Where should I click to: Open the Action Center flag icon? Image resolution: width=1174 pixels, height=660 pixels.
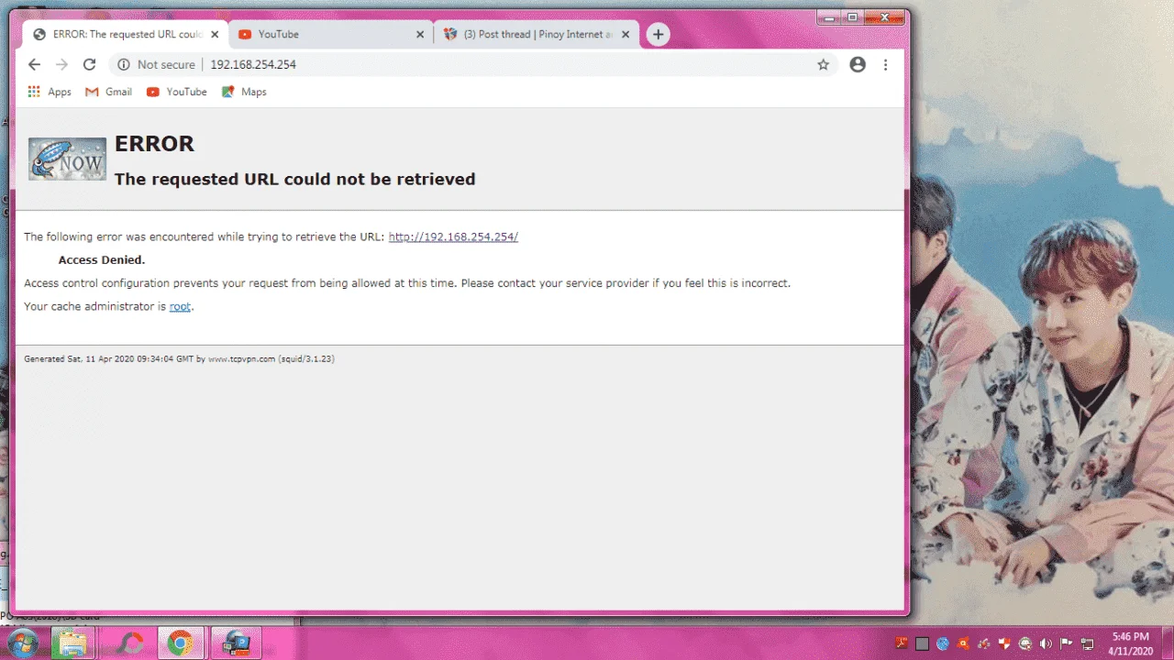[1066, 643]
